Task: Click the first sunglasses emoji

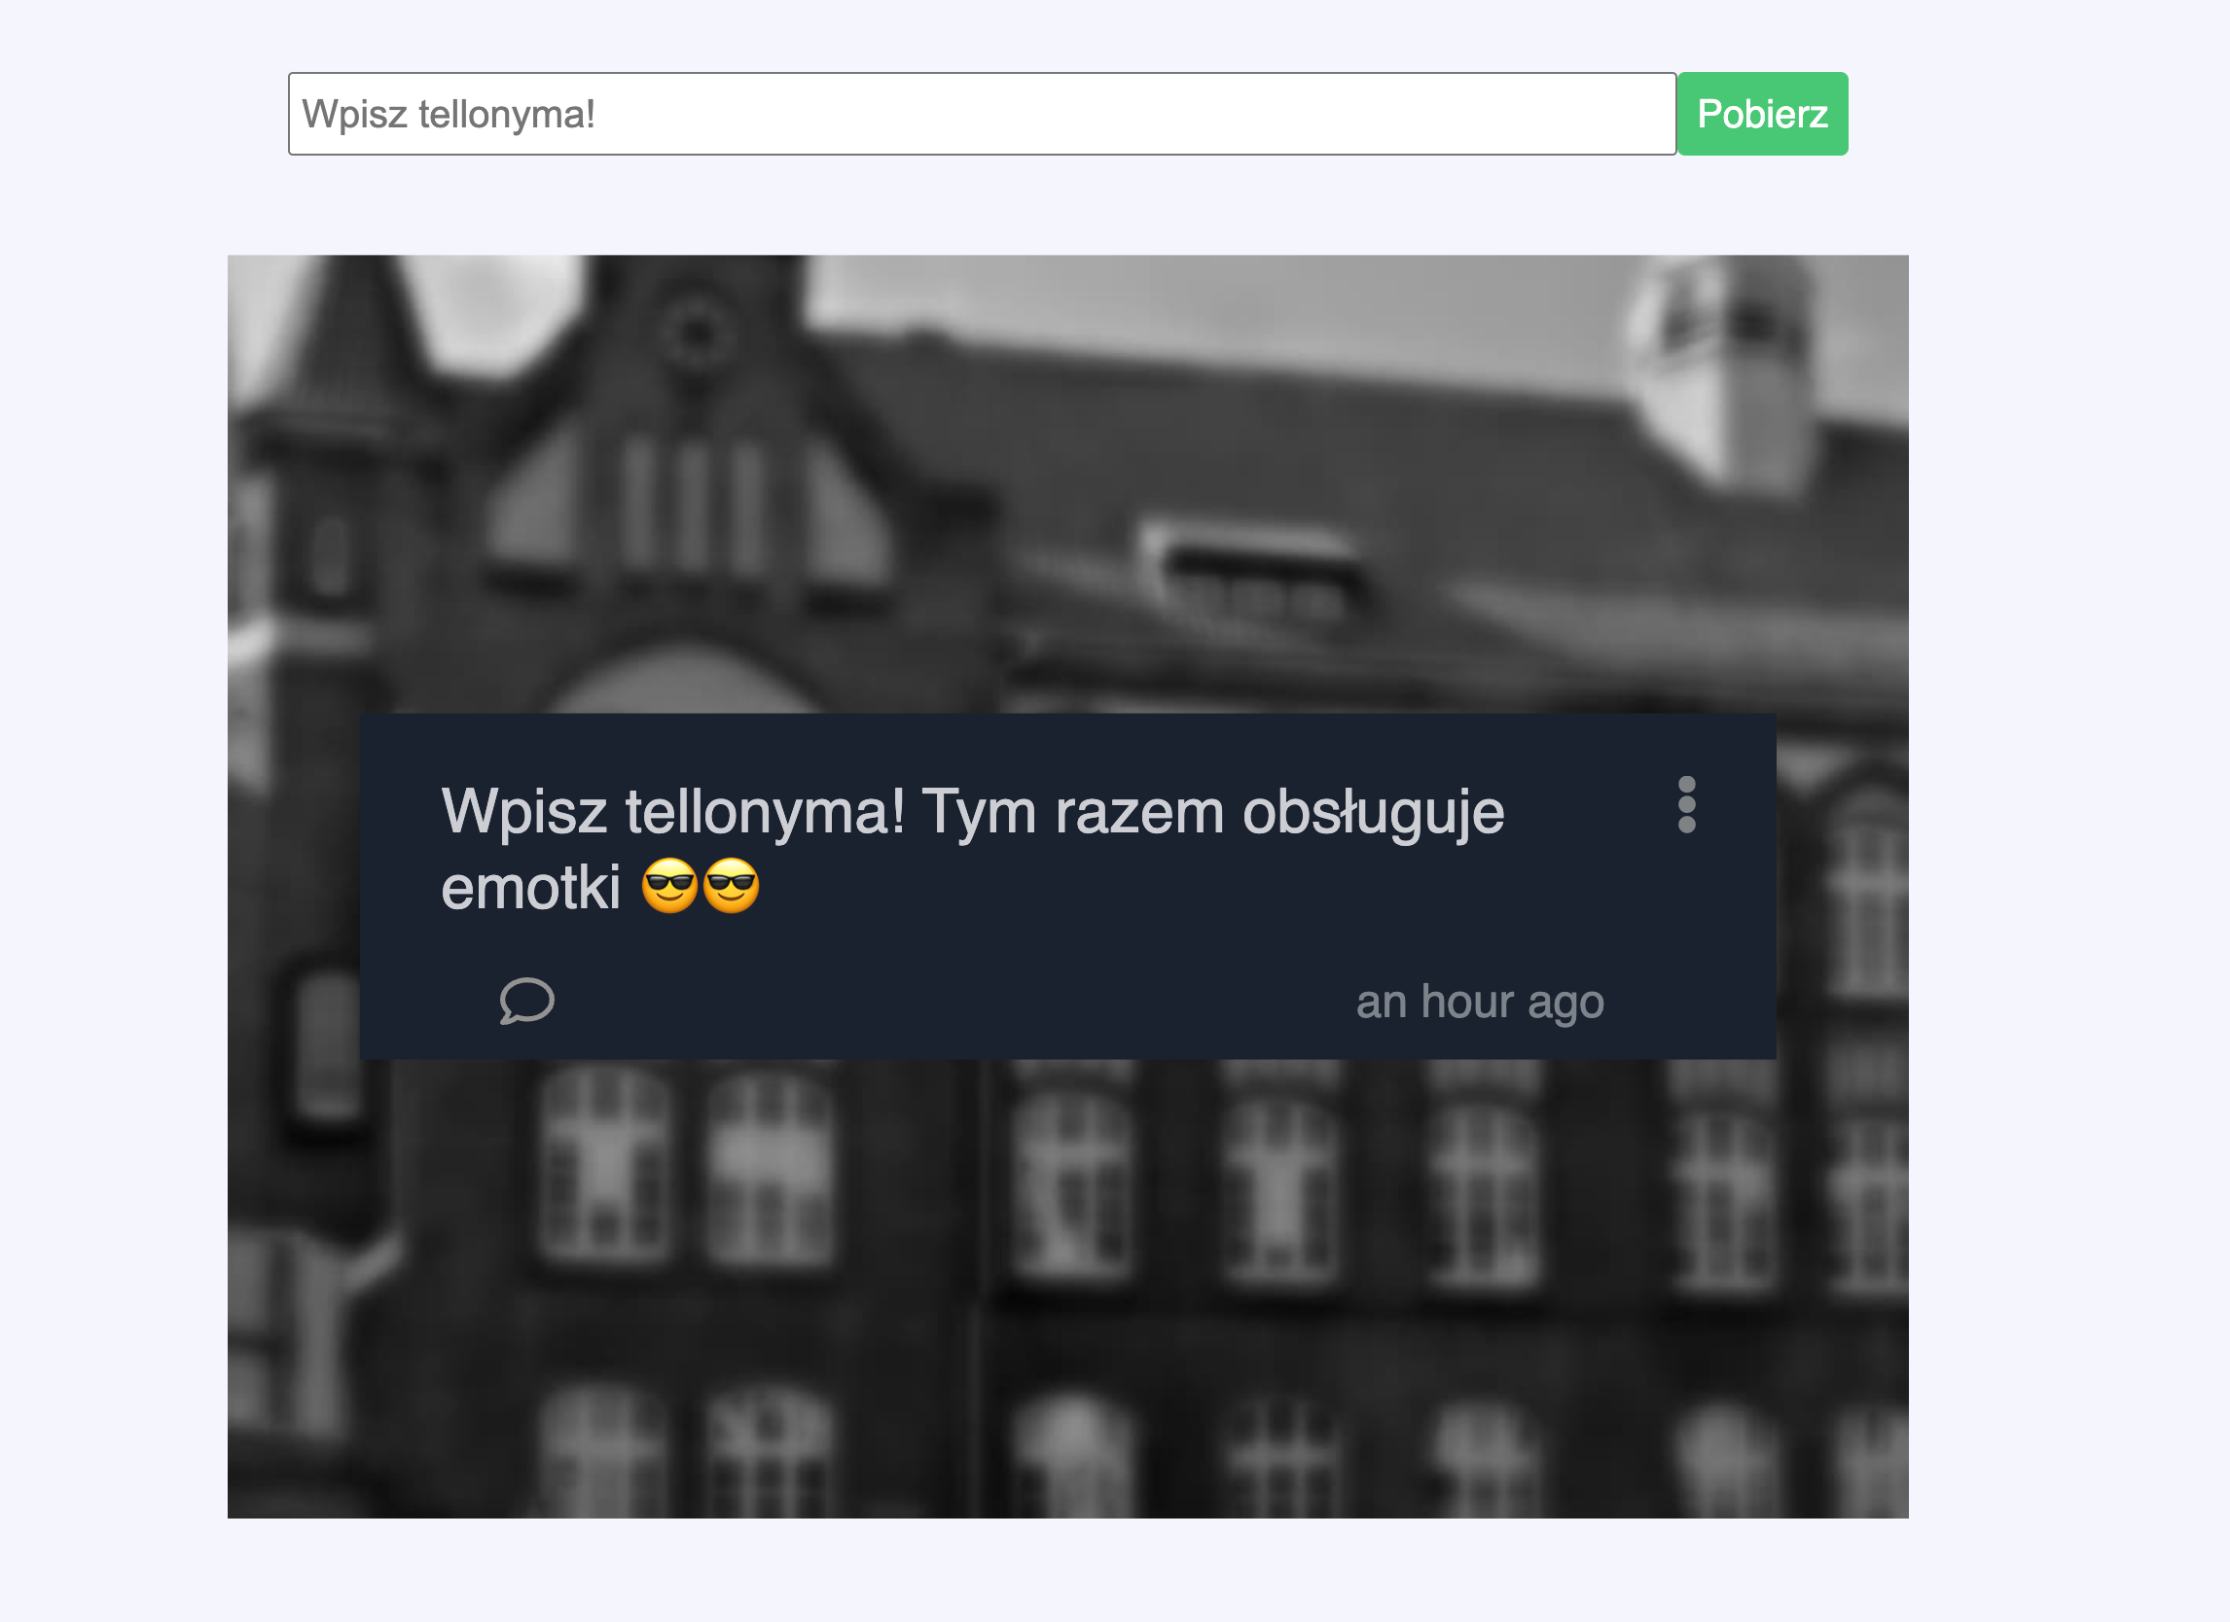Action: [x=669, y=885]
